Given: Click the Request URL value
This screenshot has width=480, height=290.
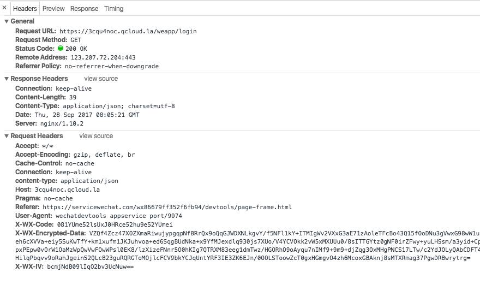Looking at the screenshot, I should [128, 31].
